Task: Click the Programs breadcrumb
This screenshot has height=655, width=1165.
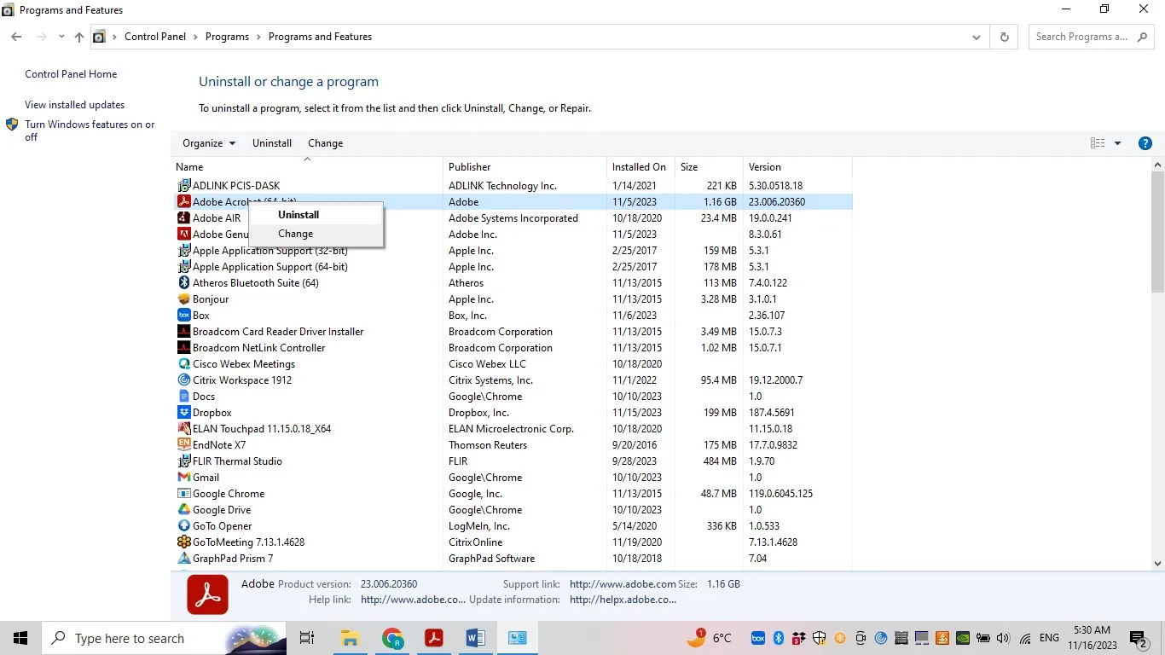Action: 227,37
